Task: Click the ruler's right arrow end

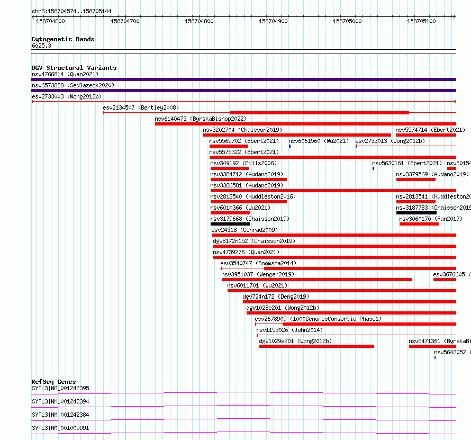Action: click(x=455, y=16)
